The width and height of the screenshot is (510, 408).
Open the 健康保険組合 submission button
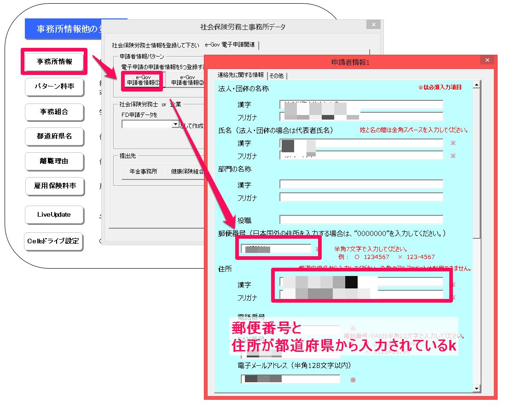185,171
